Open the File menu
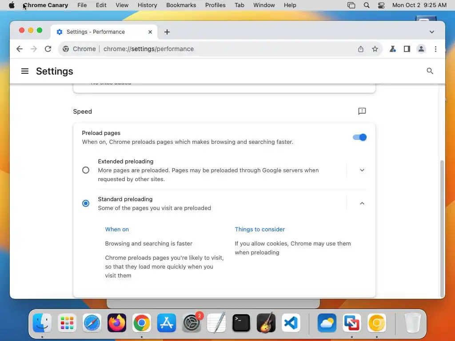This screenshot has height=341, width=455. click(x=82, y=5)
